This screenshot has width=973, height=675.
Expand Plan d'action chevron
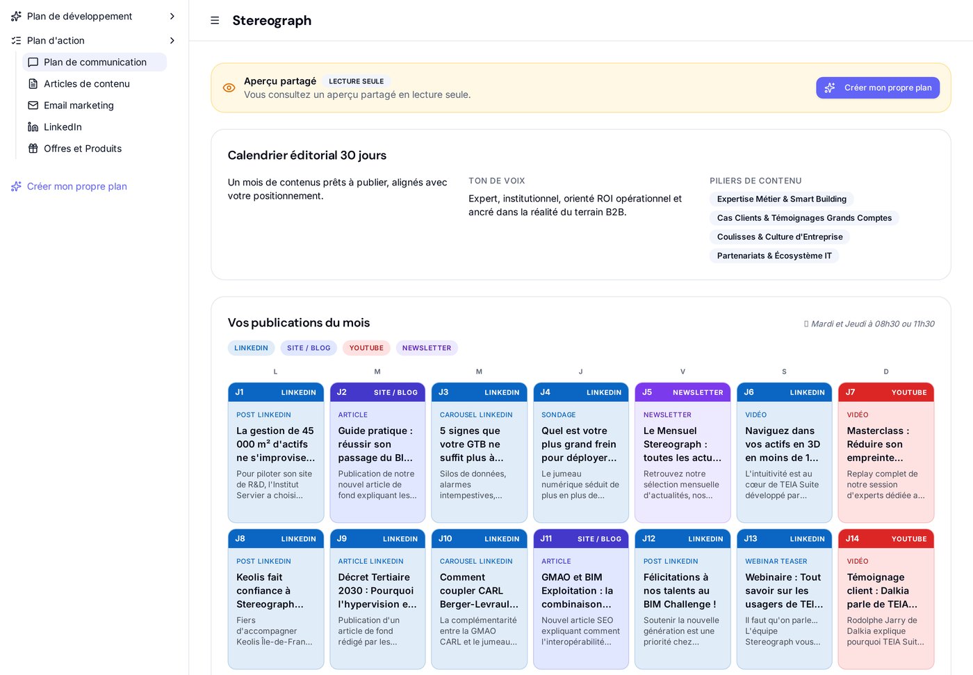coord(172,40)
